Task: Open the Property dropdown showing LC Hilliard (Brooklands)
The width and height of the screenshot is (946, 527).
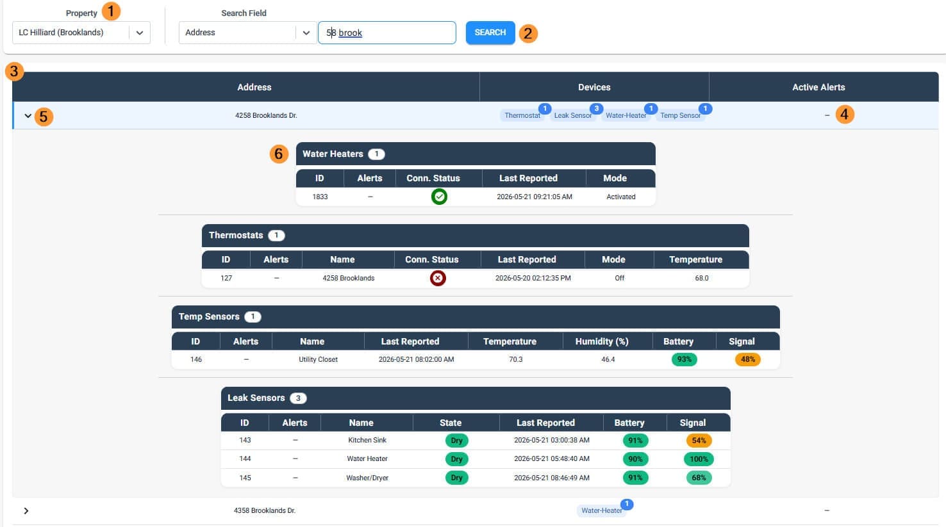Action: tap(81, 33)
